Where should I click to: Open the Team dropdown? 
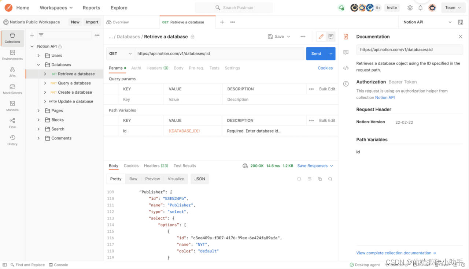pos(454,8)
